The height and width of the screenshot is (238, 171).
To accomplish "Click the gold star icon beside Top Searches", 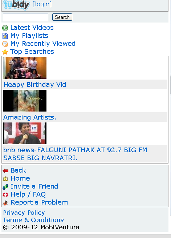I will (x=5, y=52).
